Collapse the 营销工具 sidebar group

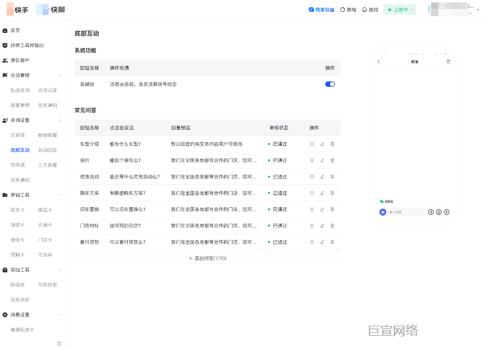[60, 195]
